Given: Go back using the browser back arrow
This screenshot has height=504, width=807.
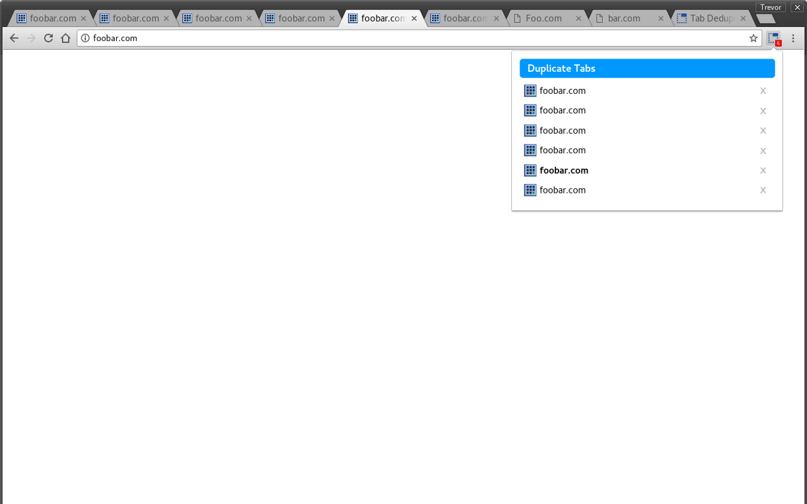Looking at the screenshot, I should coord(14,38).
